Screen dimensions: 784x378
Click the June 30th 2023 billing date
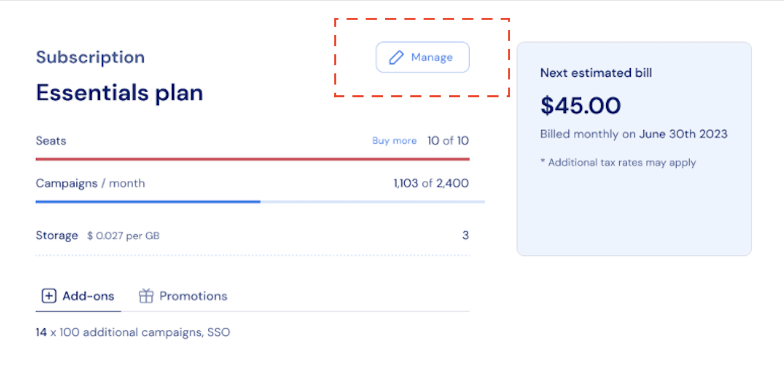[683, 134]
